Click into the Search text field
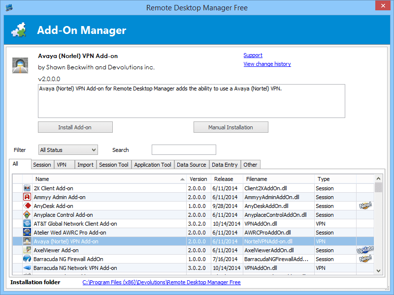This screenshot has width=394, height=295. point(184,150)
